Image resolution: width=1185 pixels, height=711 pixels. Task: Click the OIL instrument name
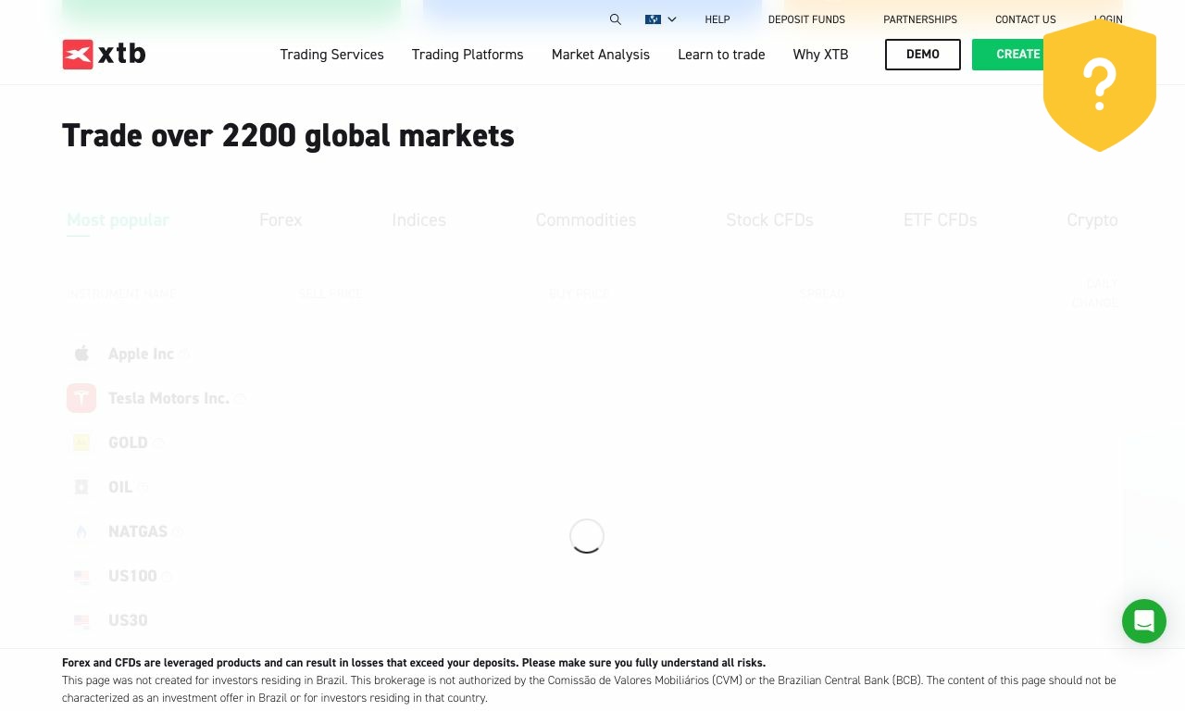[120, 487]
